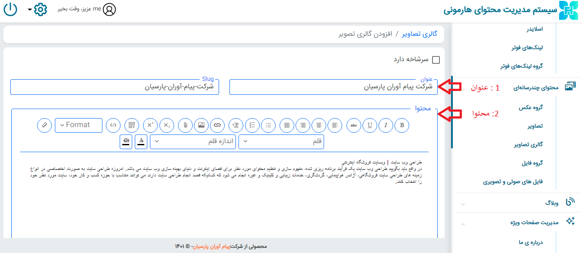Screen dimensions: 582x253
Task: Insert a hyperlink with the link icon
Action: tap(217, 125)
